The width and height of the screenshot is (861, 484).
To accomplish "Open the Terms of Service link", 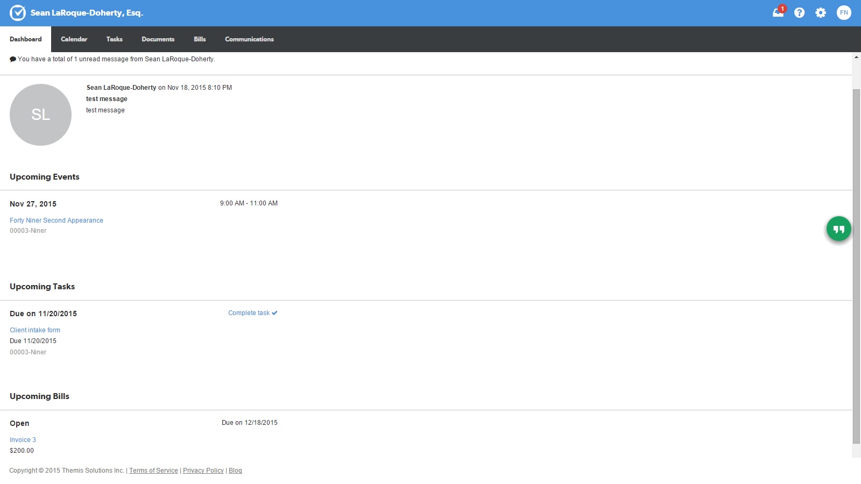I will pyautogui.click(x=153, y=471).
